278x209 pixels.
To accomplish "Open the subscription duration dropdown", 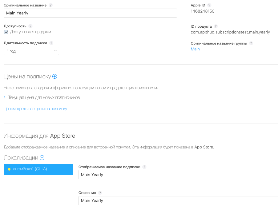I will (31, 51).
